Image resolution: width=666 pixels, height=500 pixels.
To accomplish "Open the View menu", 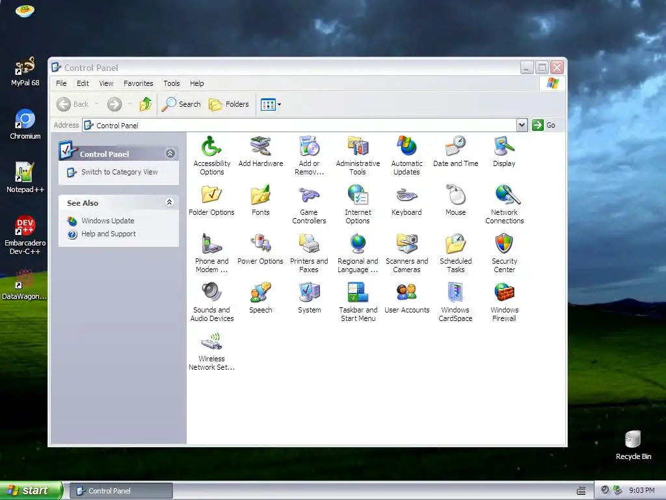I will tap(106, 83).
